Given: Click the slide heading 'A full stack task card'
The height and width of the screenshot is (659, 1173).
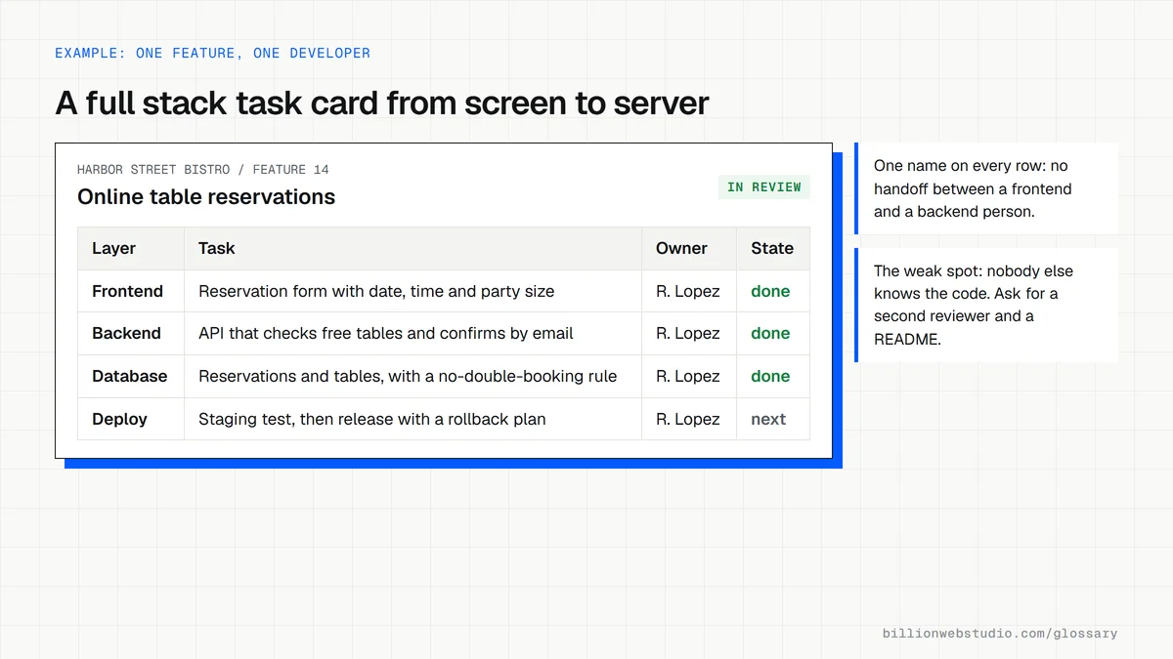Looking at the screenshot, I should pyautogui.click(x=381, y=103).
